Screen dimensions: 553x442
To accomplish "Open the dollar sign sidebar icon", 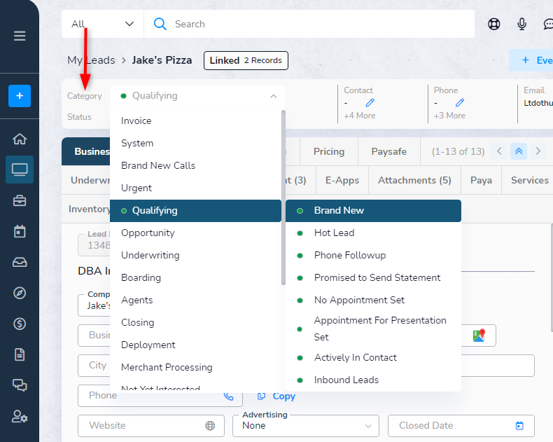I will coord(20,324).
